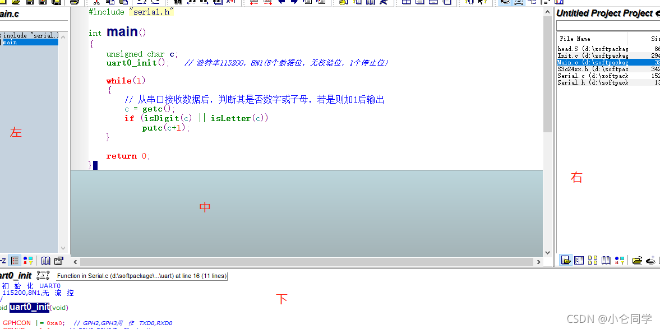Image resolution: width=660 pixels, height=329 pixels.
Task: Click the uart0_init call in main code
Action: click(131, 63)
